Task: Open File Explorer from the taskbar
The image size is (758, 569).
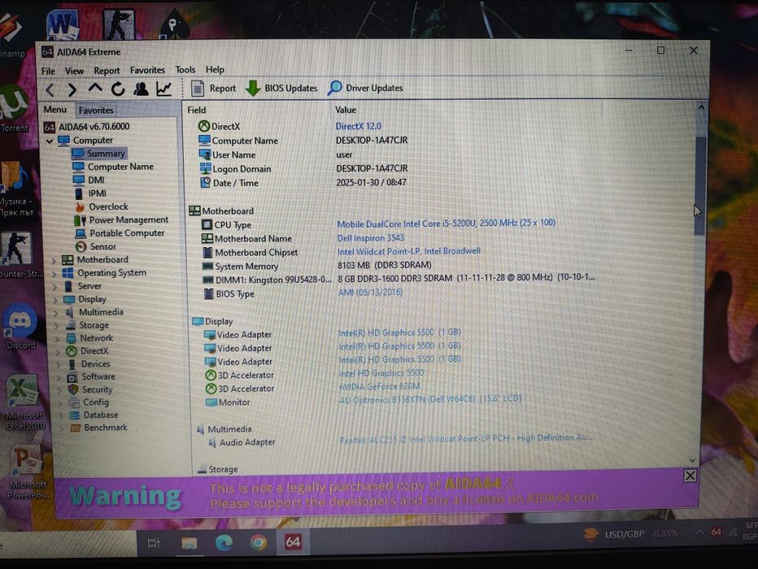Action: coord(189,544)
